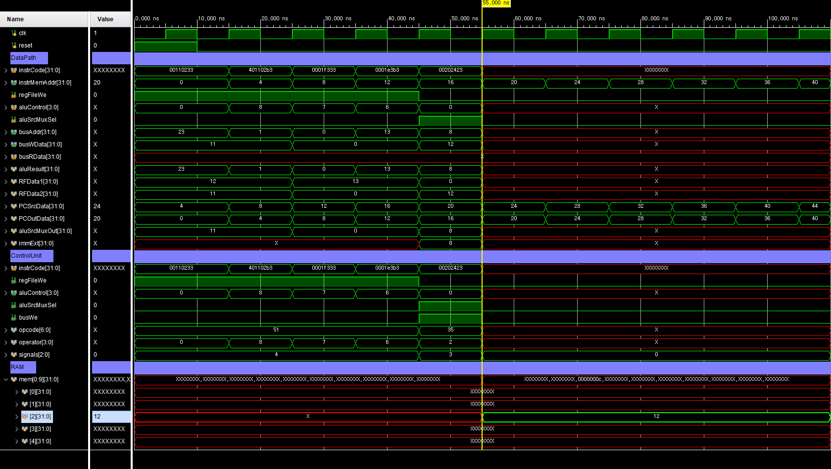Expand the busAddr[31:0] bus
The image size is (831, 469).
click(6, 132)
